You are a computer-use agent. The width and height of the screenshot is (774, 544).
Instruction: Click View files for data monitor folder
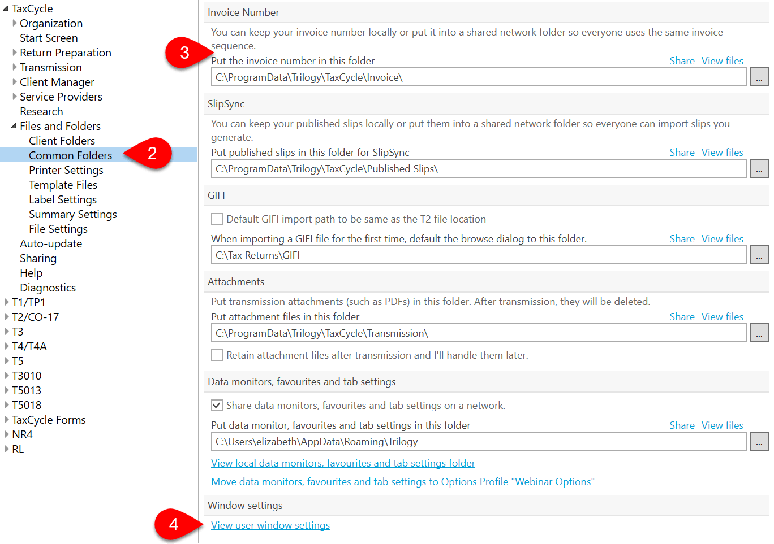click(x=723, y=425)
